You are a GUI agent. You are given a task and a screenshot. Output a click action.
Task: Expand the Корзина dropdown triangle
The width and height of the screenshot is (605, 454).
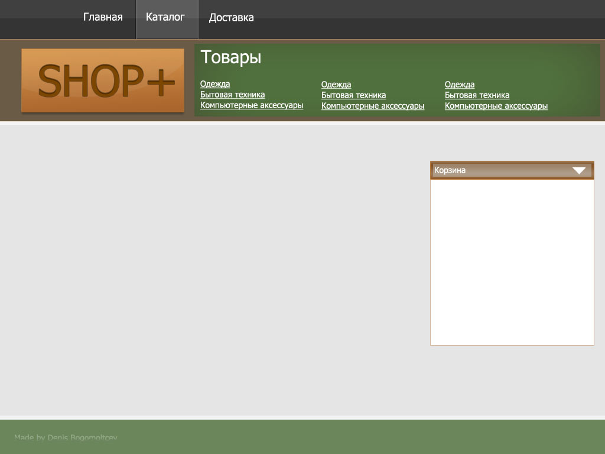point(578,171)
